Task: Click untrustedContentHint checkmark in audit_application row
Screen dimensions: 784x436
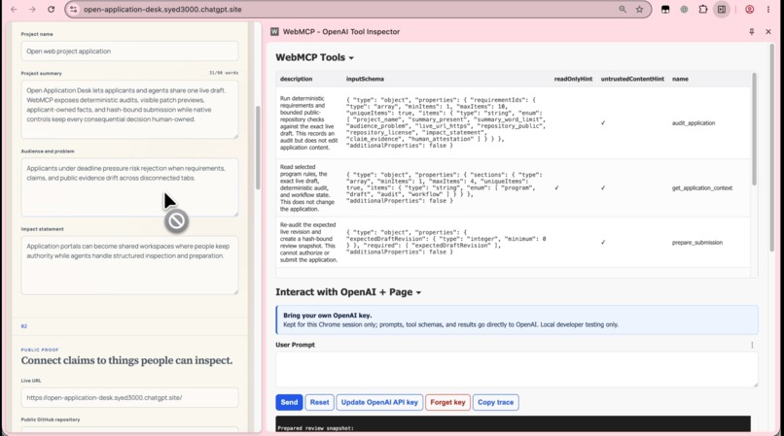Action: [x=603, y=123]
